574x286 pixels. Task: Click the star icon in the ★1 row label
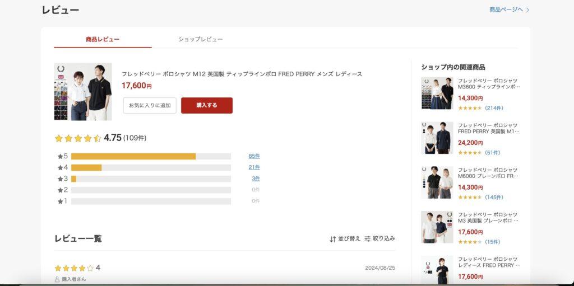[61, 201]
